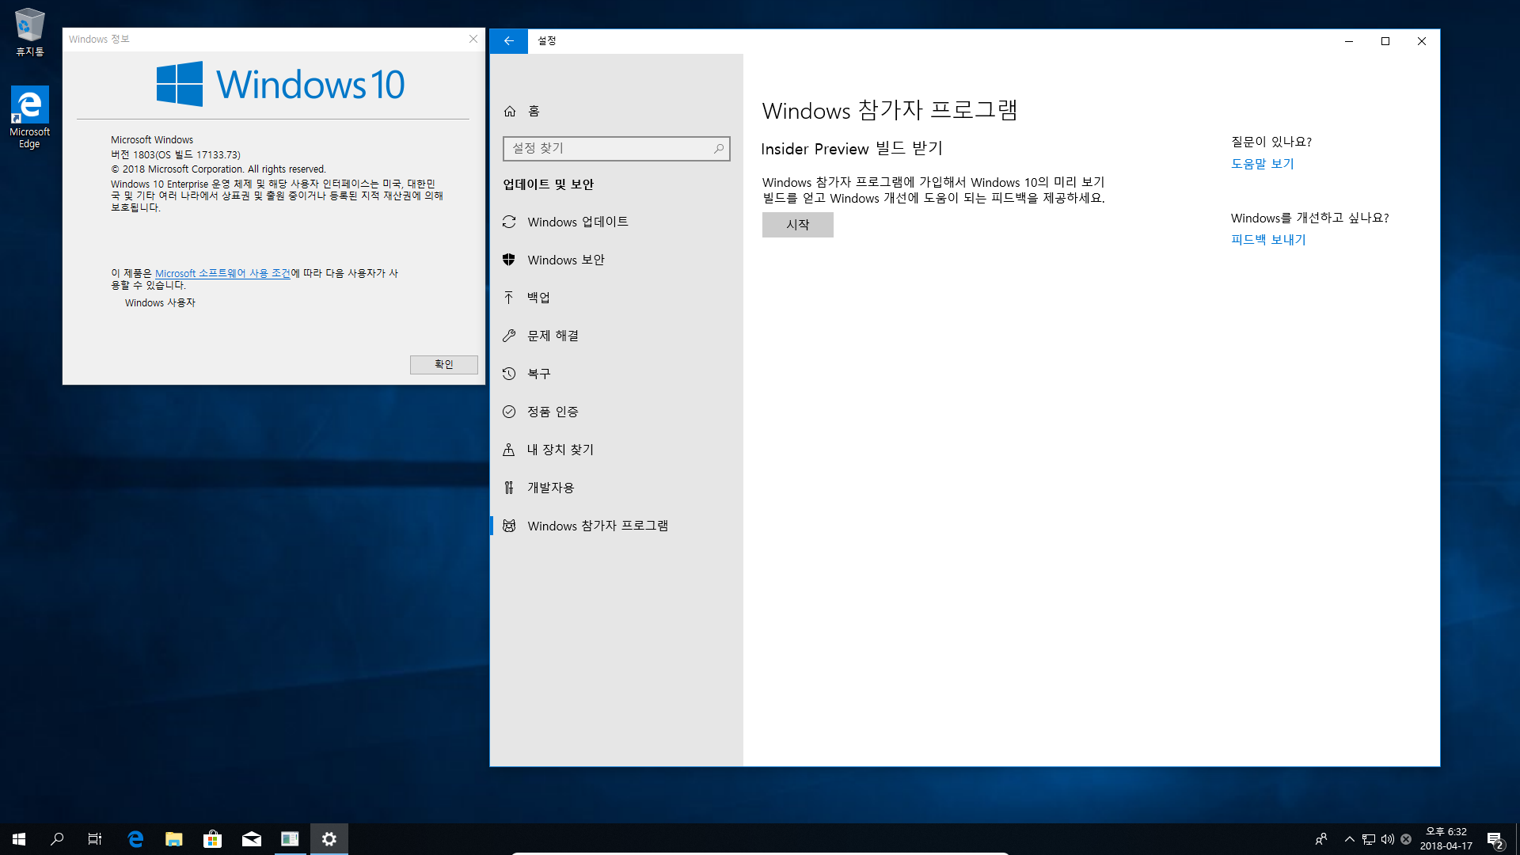Select 복구 menu item

click(x=616, y=374)
